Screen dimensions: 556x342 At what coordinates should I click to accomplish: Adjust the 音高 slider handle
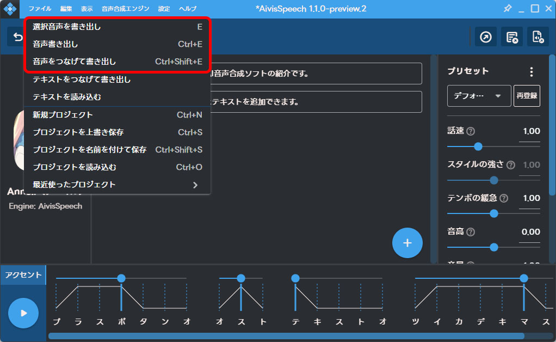click(493, 247)
